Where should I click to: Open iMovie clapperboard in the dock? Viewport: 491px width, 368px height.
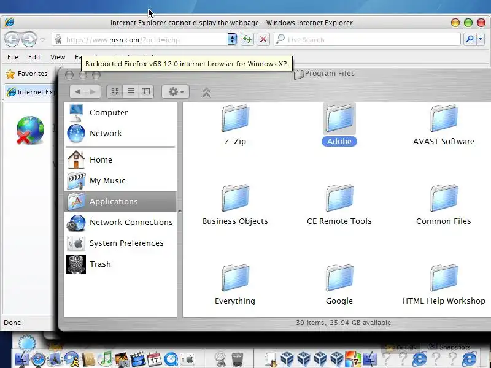click(137, 359)
